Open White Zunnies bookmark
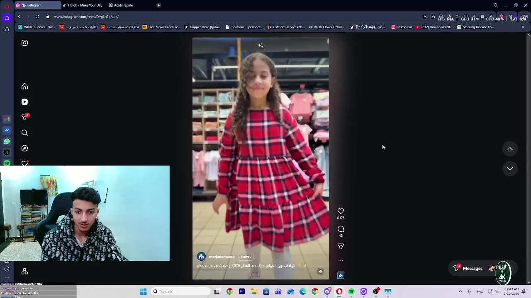531x298 pixels. 37,27
